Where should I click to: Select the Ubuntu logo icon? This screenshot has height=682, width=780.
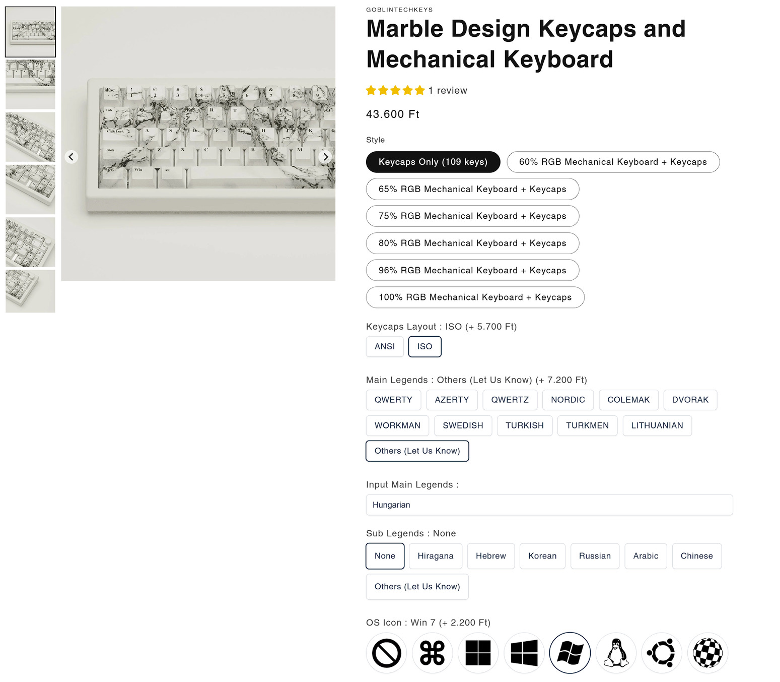click(x=662, y=653)
